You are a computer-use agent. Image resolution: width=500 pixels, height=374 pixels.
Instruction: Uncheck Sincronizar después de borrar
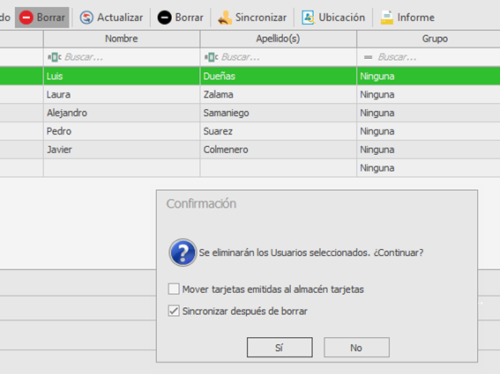[x=174, y=311]
